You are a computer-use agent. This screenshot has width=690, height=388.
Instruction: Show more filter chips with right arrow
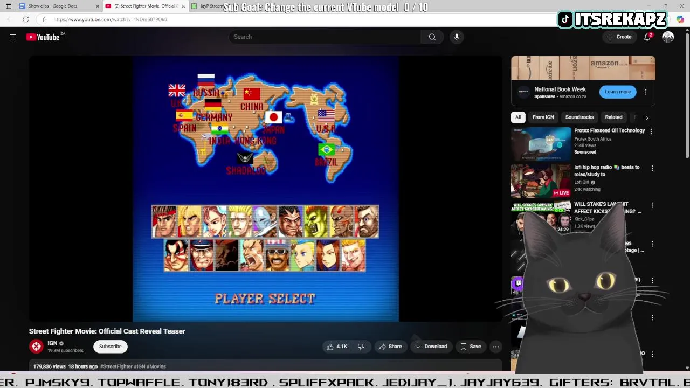coord(647,117)
